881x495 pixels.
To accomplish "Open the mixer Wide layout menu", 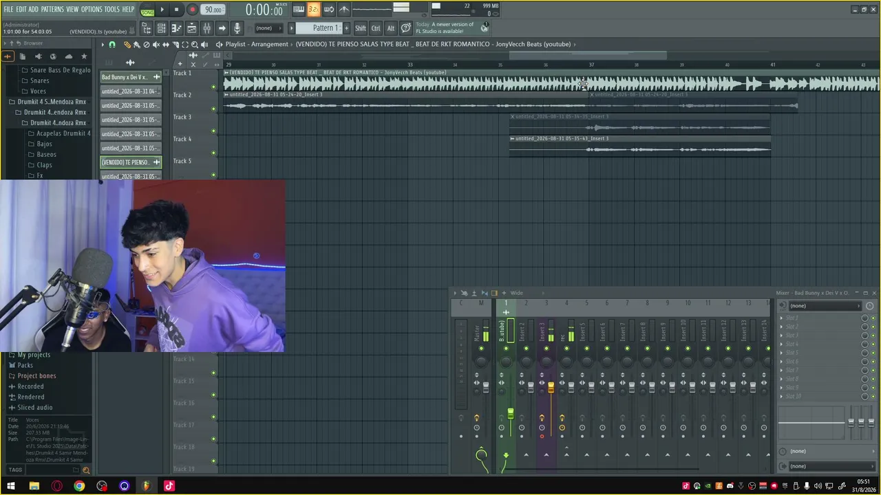I will click(516, 293).
